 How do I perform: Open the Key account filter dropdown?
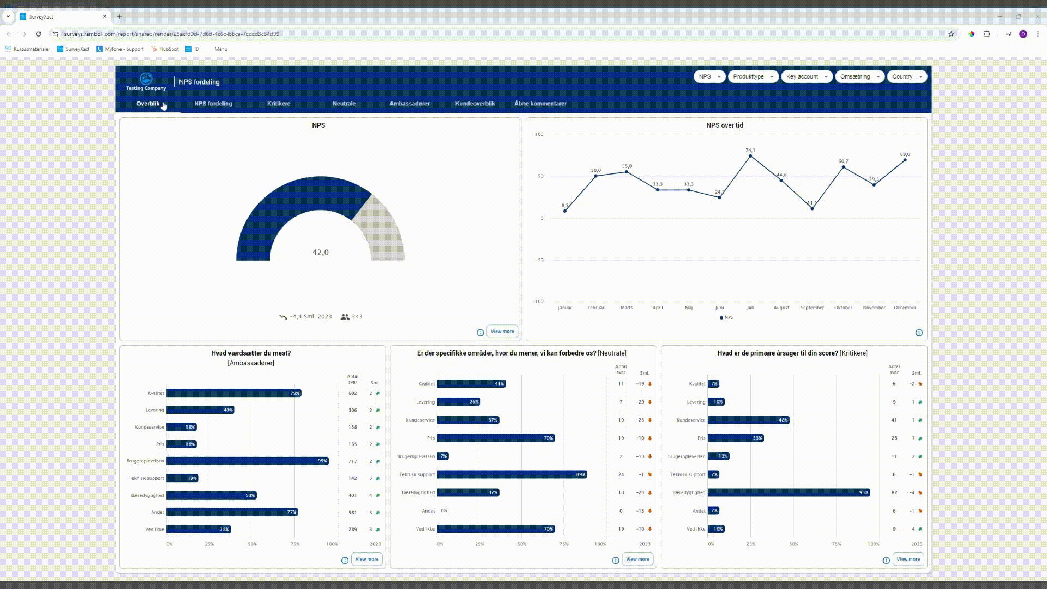click(x=807, y=77)
